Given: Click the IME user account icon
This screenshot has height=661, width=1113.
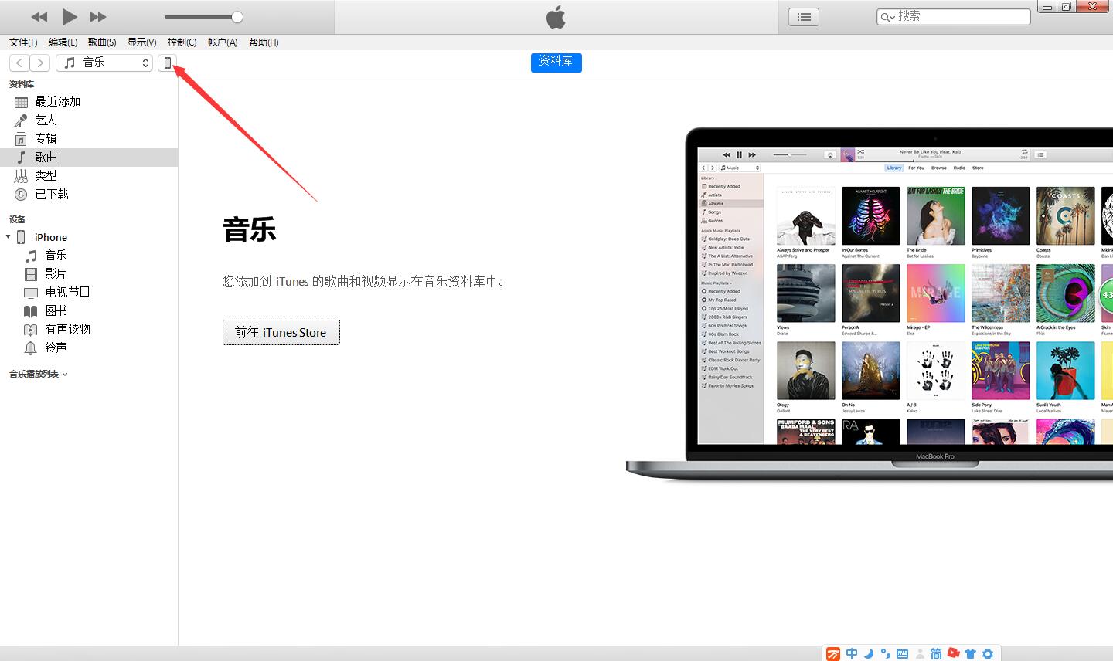Looking at the screenshot, I should click(x=919, y=653).
